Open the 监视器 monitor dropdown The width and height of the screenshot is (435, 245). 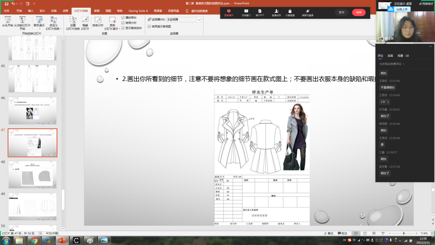pyautogui.click(x=199, y=20)
